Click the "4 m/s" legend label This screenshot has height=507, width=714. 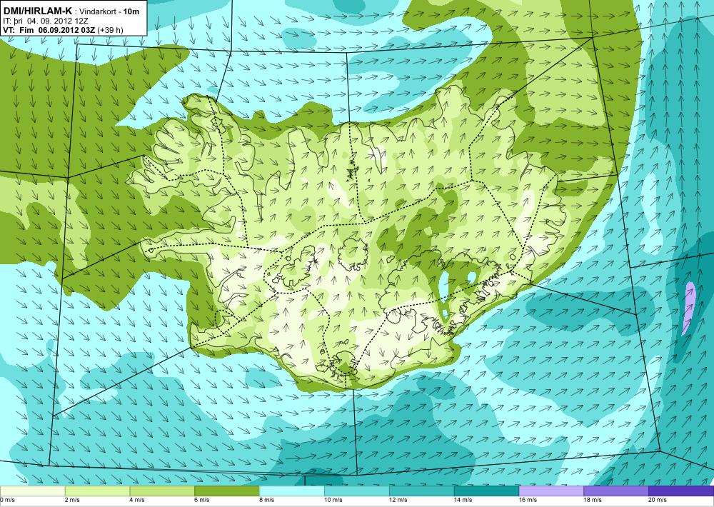coord(138,500)
